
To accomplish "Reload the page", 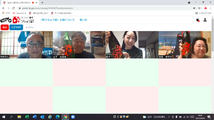I will click(13, 8).
